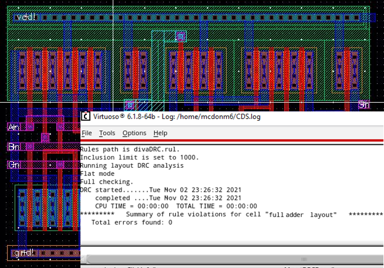Open the Tools menu

(107, 133)
